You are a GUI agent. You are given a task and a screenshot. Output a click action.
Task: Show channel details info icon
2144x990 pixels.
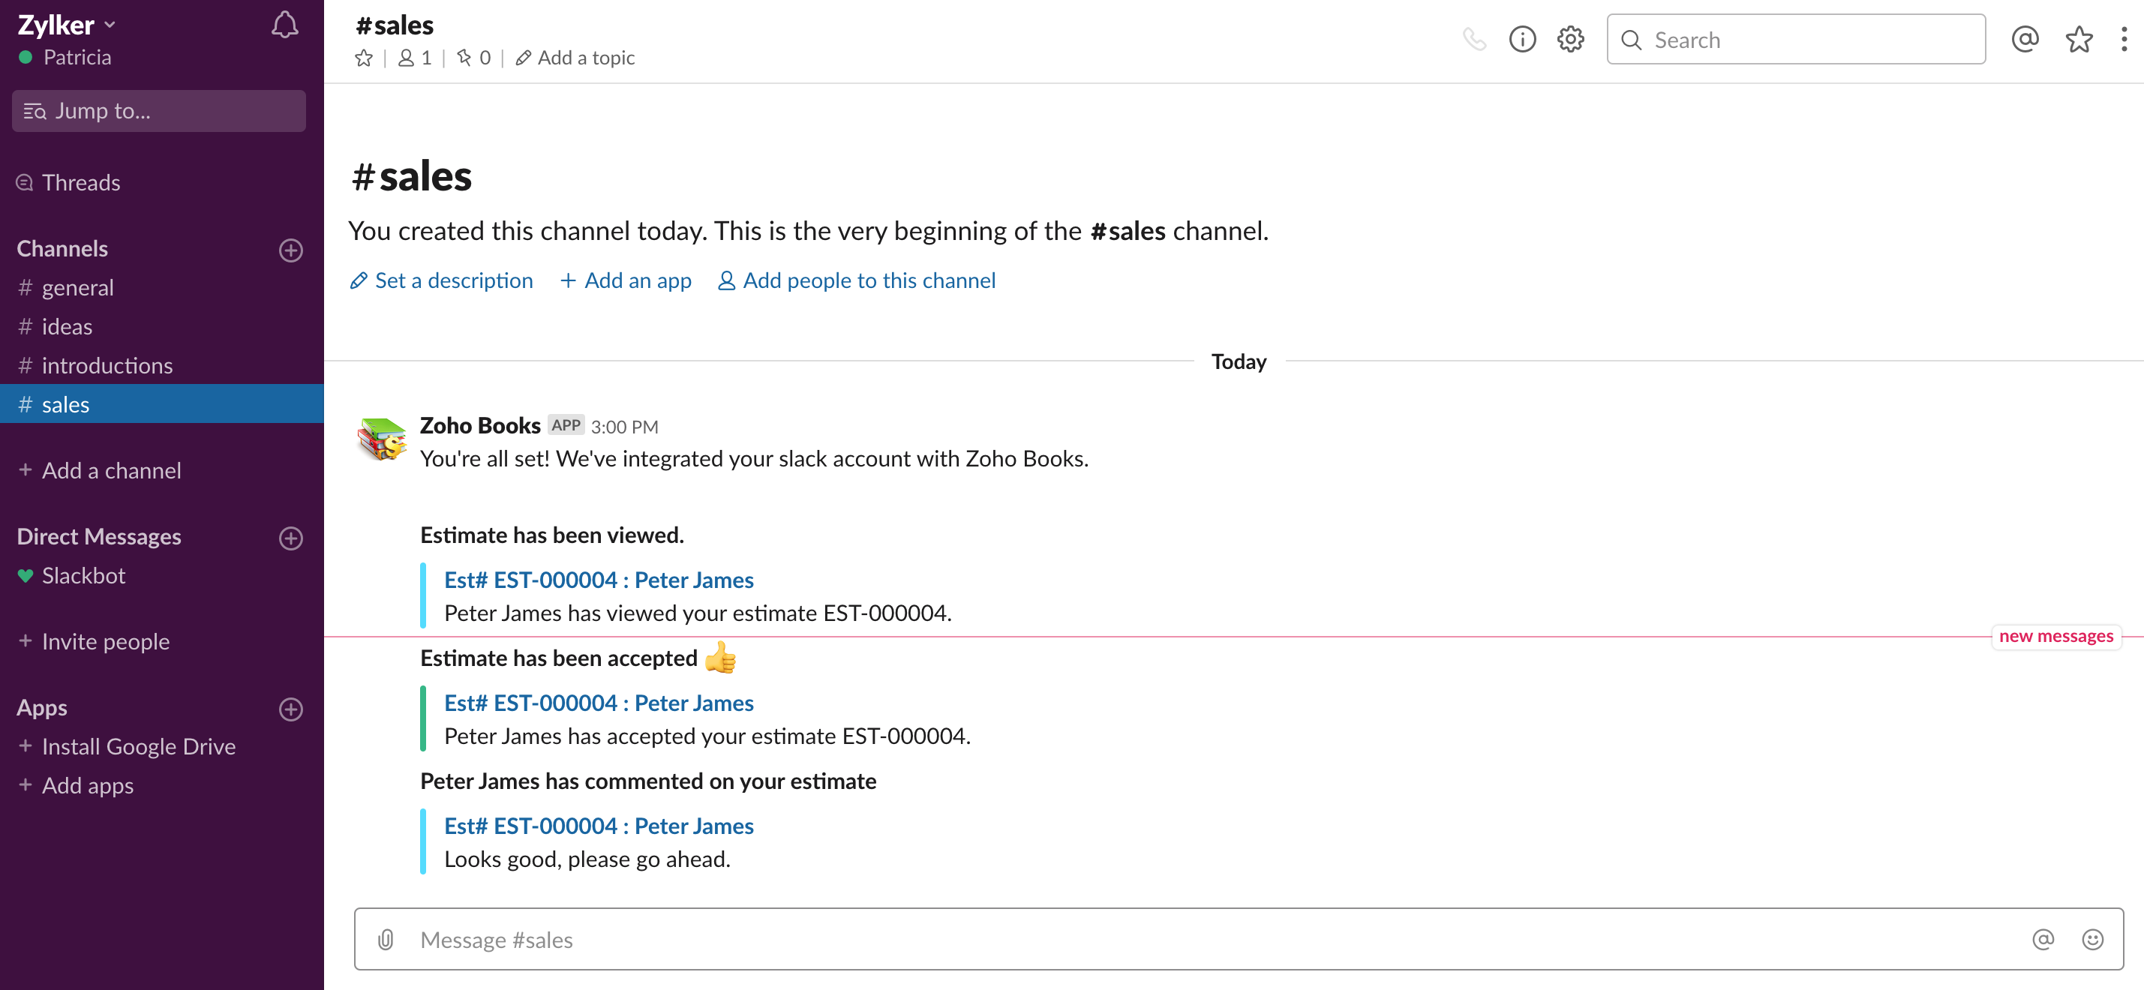pyautogui.click(x=1522, y=39)
